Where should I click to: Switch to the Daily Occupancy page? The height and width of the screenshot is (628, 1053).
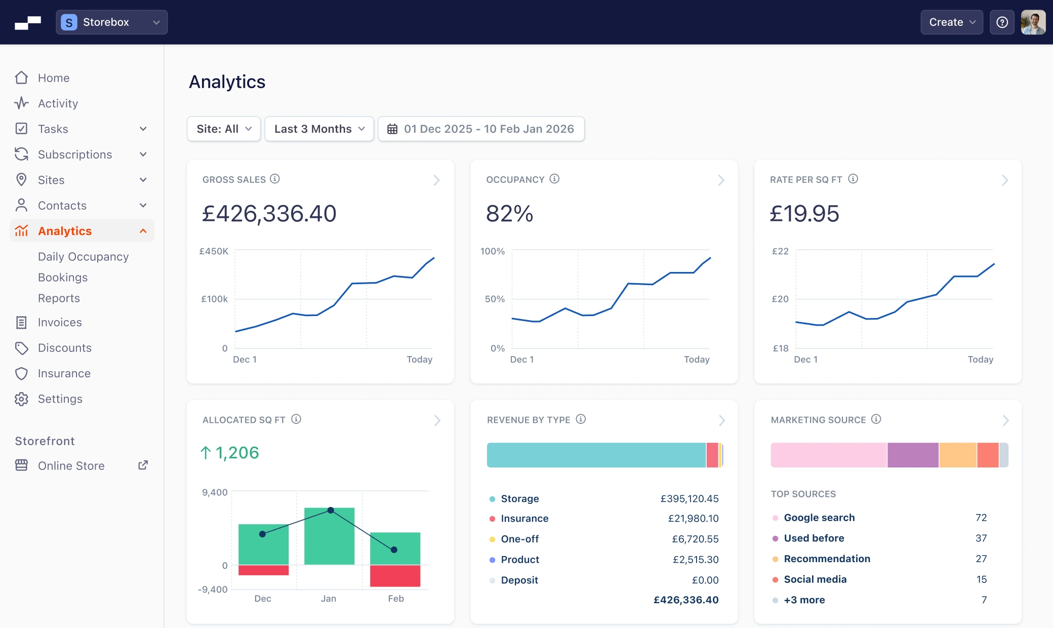click(x=83, y=256)
